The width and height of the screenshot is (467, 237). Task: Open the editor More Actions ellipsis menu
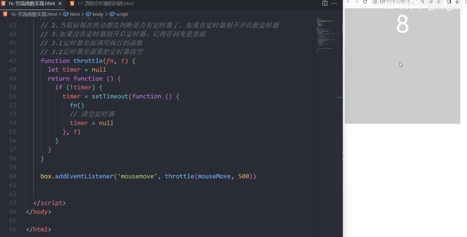tap(334, 3)
